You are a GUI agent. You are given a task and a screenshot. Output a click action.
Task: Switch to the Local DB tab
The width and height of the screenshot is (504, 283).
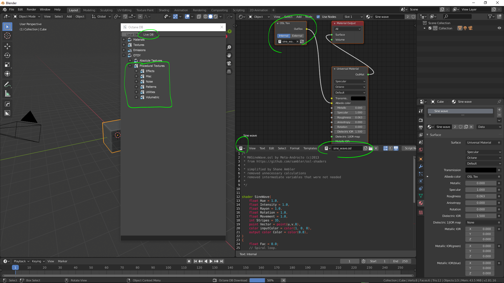pyautogui.click(x=130, y=35)
